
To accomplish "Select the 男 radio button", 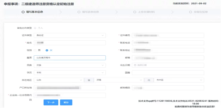I will tap(35, 50).
